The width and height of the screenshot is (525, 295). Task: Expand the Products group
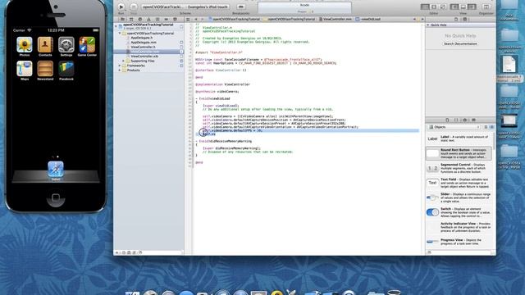pyautogui.click(x=120, y=70)
